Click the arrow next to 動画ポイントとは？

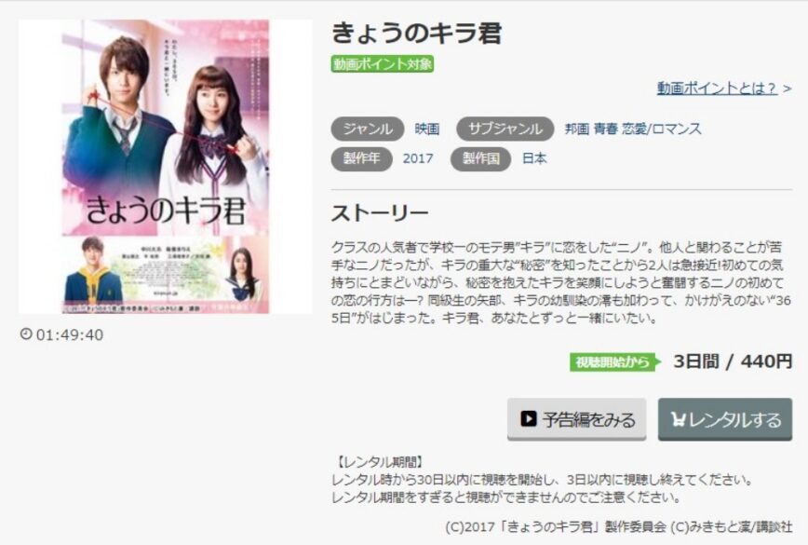pos(787,89)
